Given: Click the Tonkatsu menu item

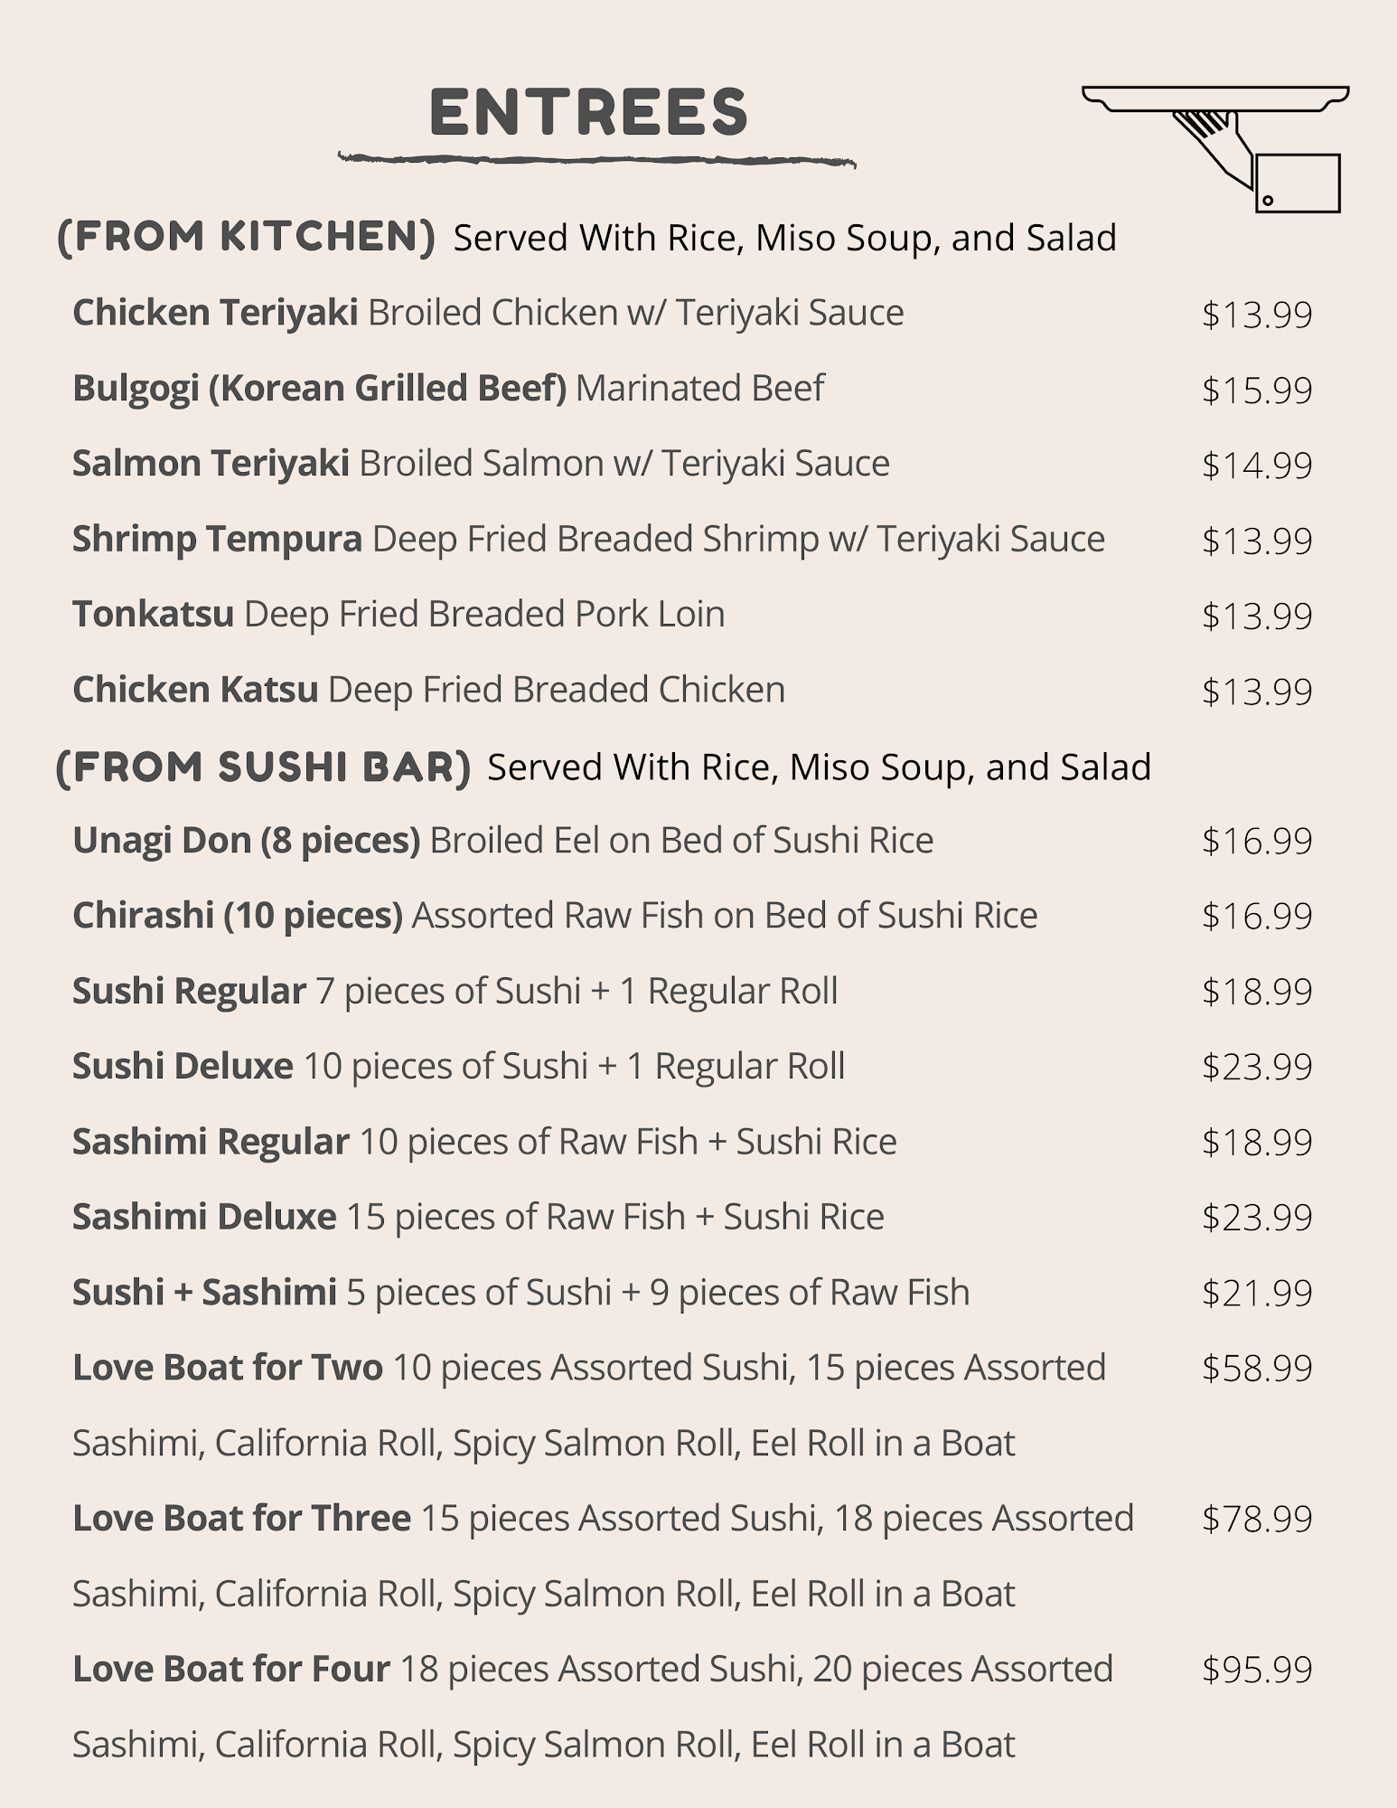Looking at the screenshot, I should pos(154,615).
